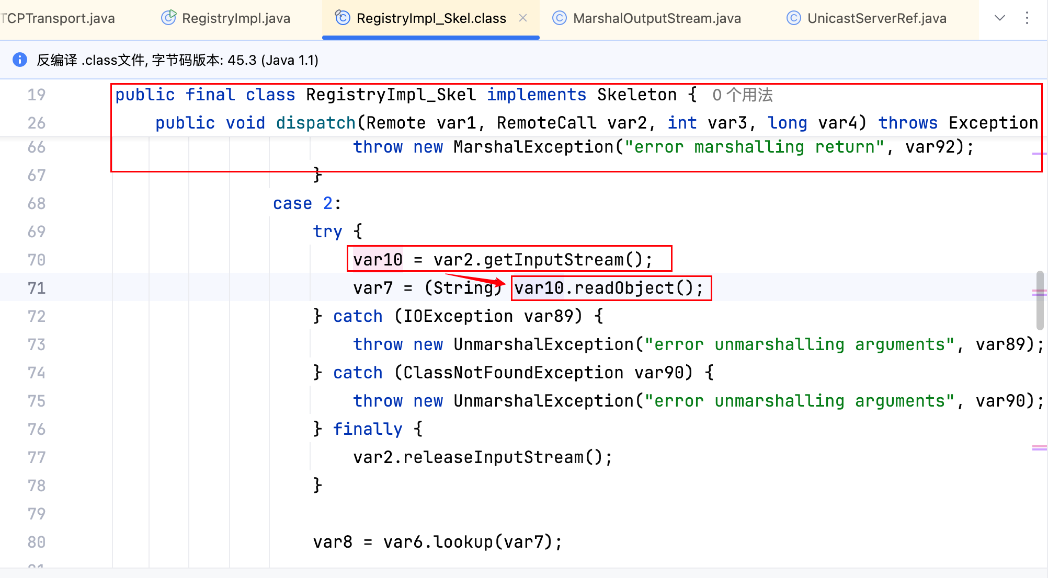Switch to the RegistryImpl.java tab
1048x578 pixels.
(x=235, y=18)
